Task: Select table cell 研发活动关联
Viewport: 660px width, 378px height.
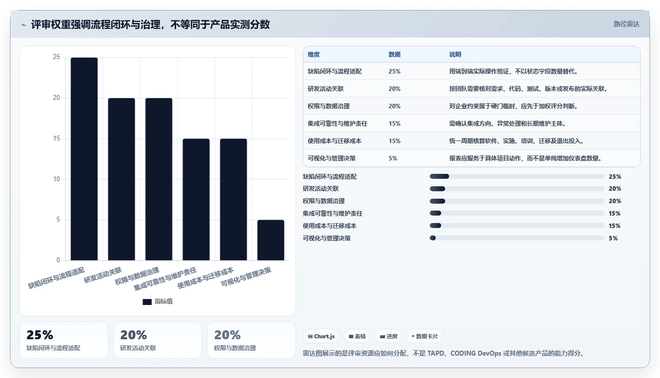Action: (x=326, y=89)
